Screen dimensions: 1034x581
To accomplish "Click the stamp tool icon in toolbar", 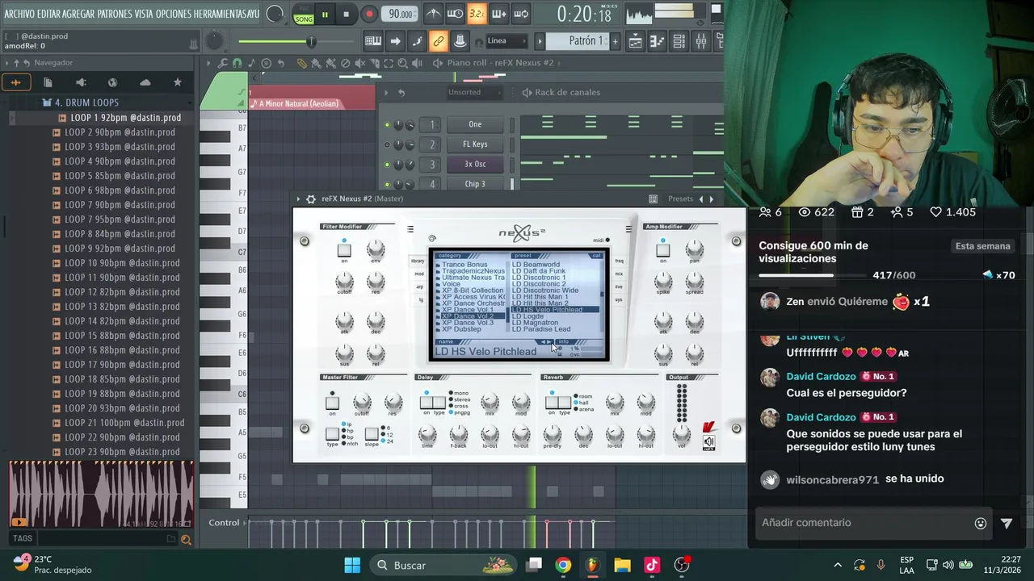I will pyautogui.click(x=460, y=41).
